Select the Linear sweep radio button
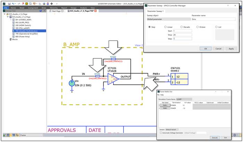Viewport: 243px width, 142px height. (x=165, y=27)
